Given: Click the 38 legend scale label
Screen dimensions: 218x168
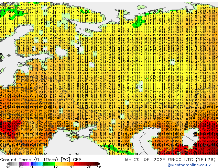Looking at the screenshot, I should click(x=89, y=167).
